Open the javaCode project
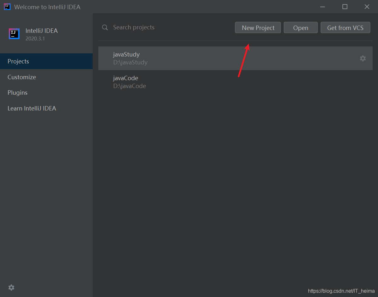Image resolution: width=378 pixels, height=297 pixels. [235, 82]
